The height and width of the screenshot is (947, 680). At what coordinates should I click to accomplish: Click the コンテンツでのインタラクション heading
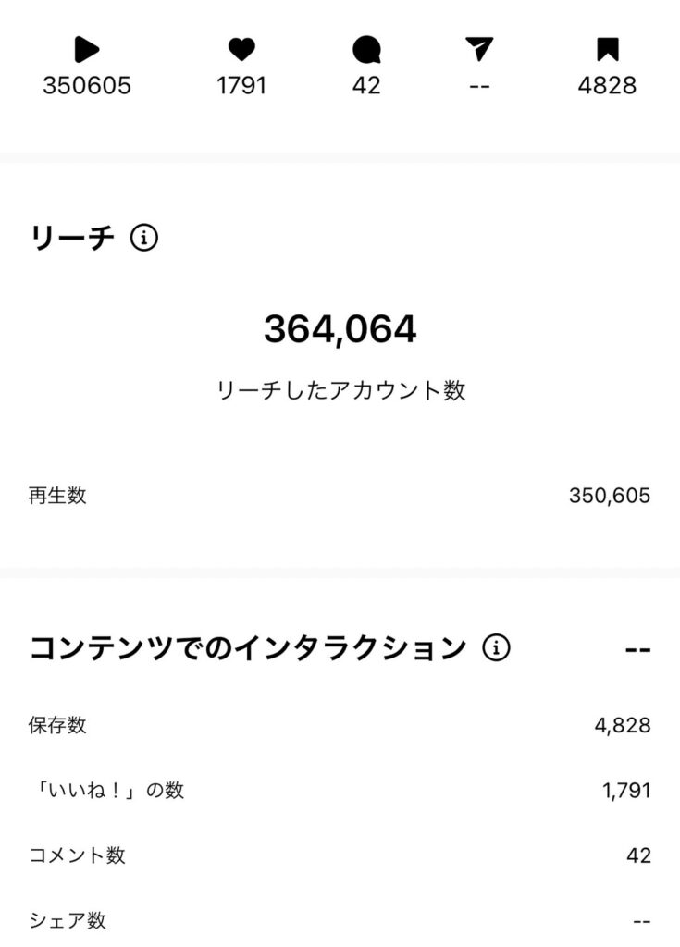[248, 648]
